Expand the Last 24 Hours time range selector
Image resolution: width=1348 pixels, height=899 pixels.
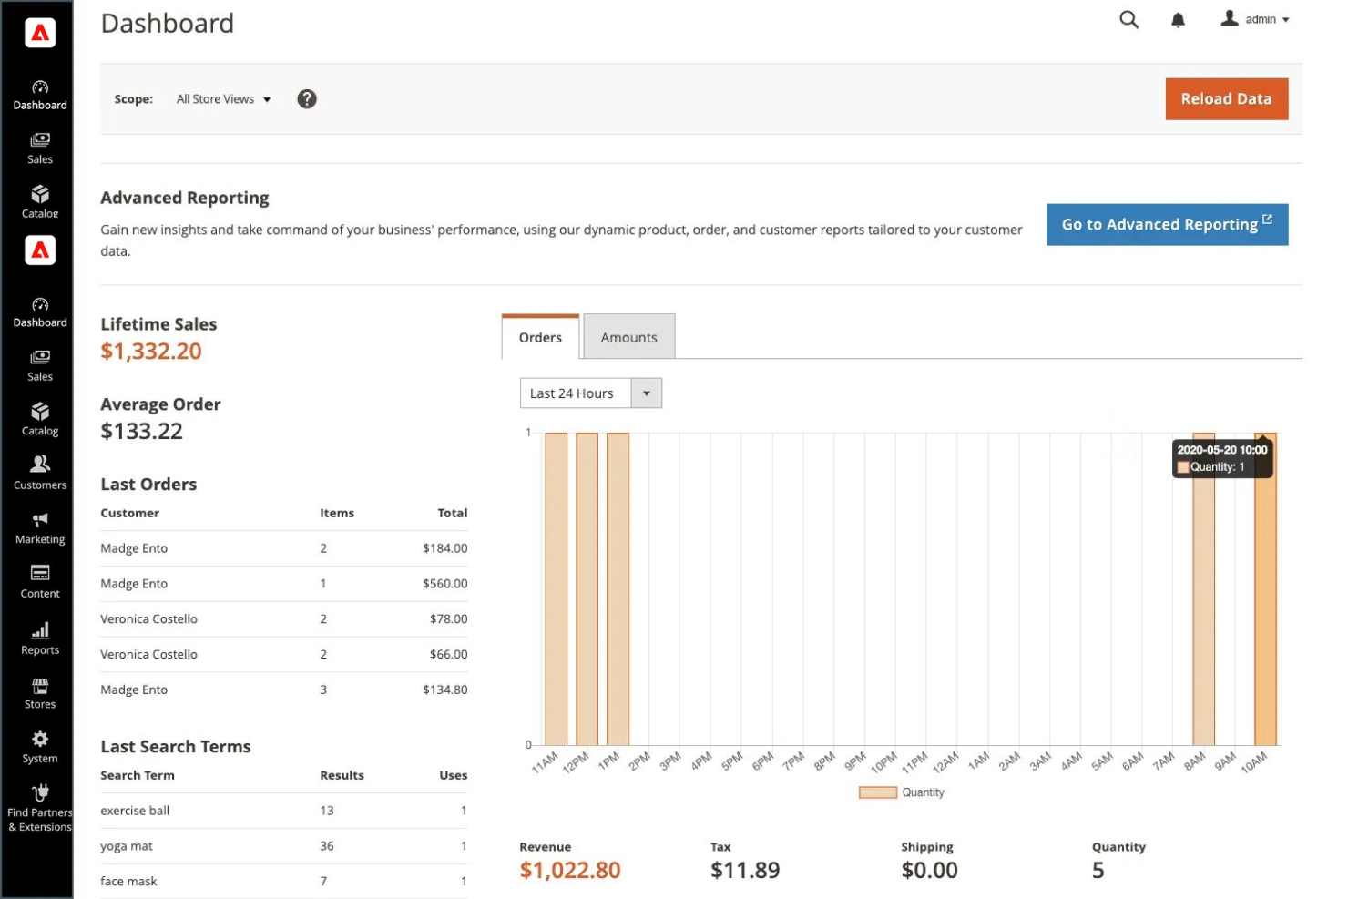point(647,393)
